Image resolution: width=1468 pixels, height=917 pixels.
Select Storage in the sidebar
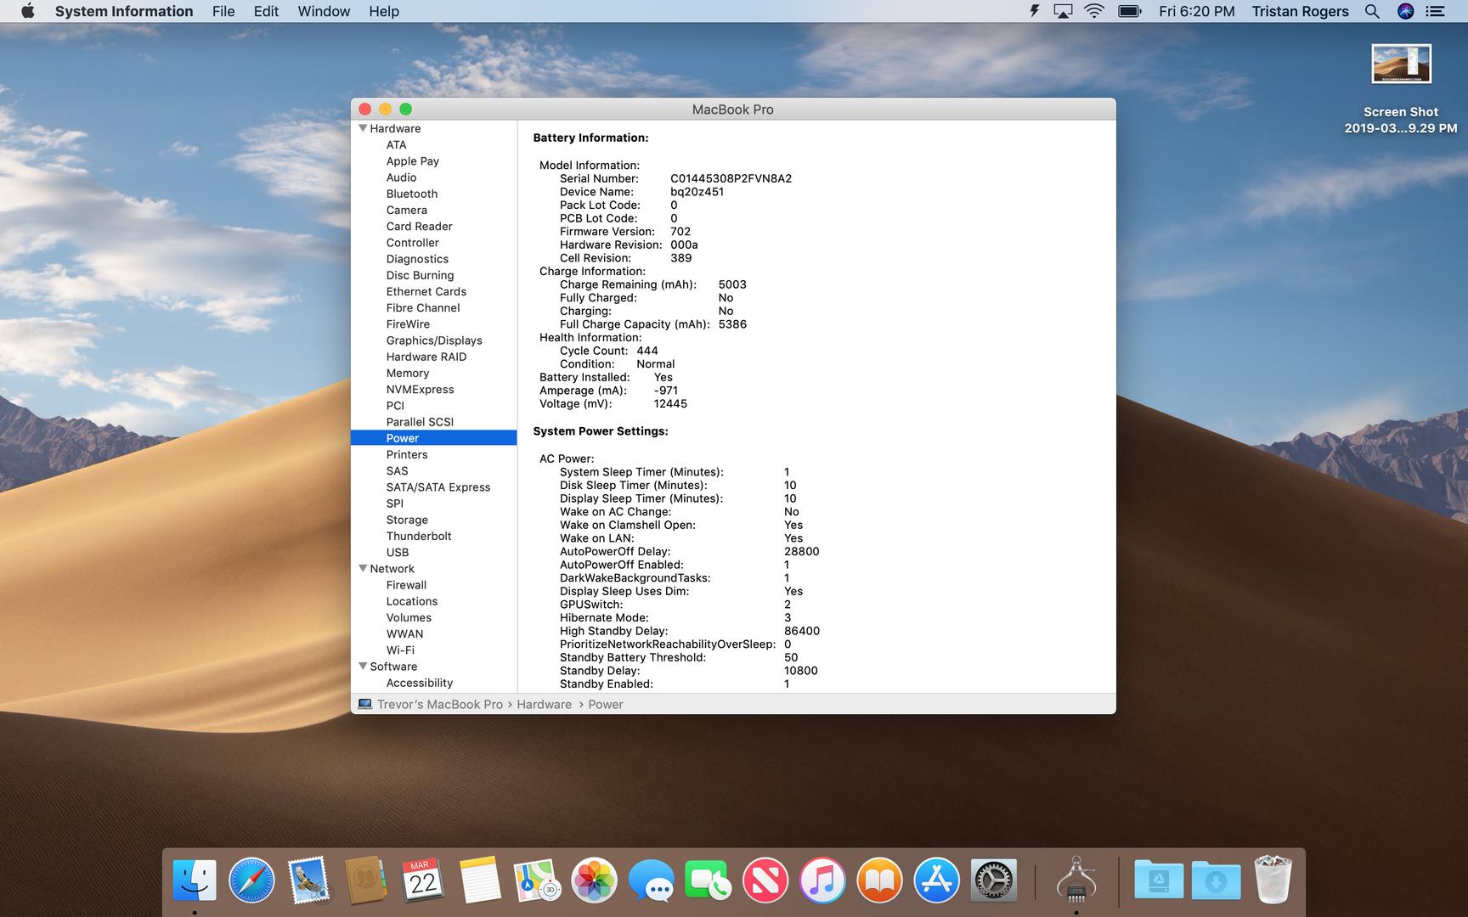click(407, 520)
